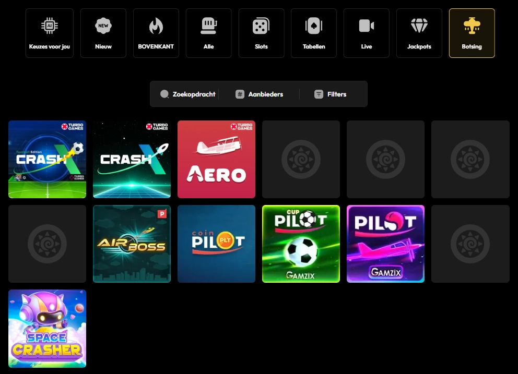The image size is (518, 374).
Task: Switch to the Live category
Action: (367, 33)
